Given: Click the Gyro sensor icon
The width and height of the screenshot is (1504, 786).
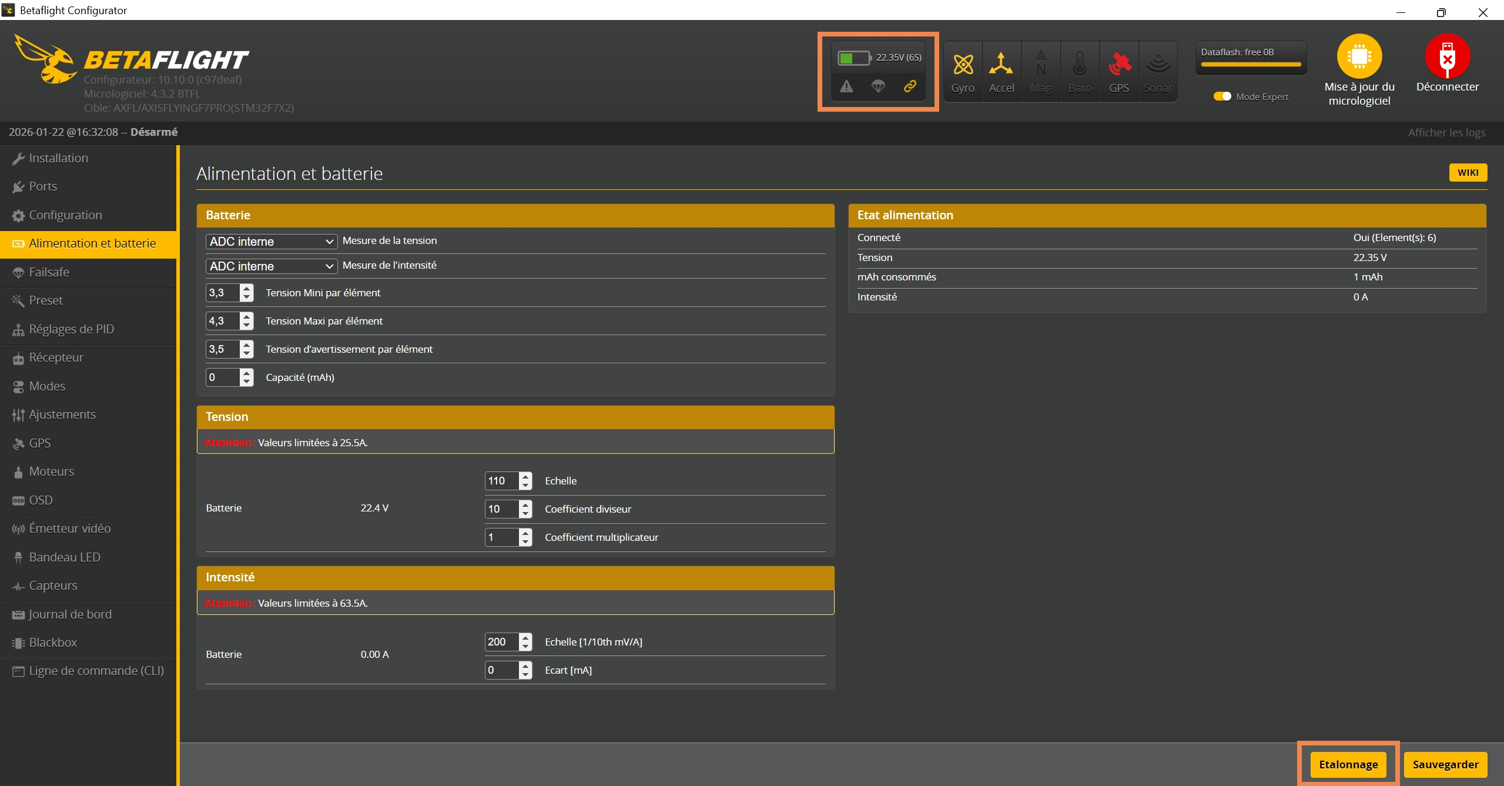Looking at the screenshot, I should click(x=963, y=65).
